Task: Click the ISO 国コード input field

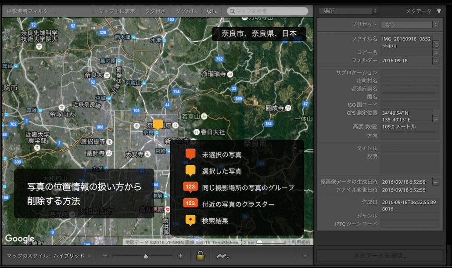Action: click(x=410, y=105)
